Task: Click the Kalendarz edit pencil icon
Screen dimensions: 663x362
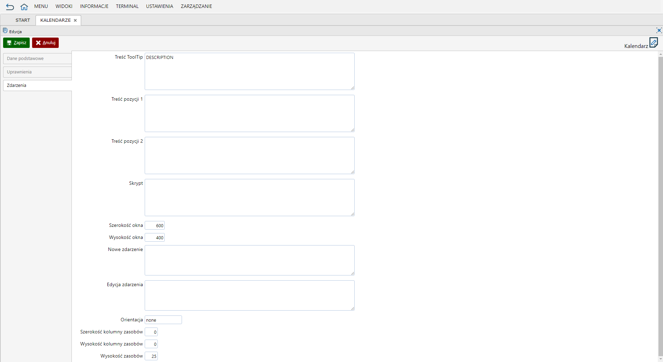Action: [x=654, y=43]
